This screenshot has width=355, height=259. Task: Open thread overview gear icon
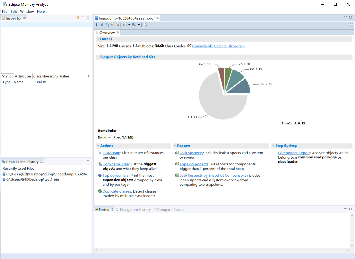117,25
